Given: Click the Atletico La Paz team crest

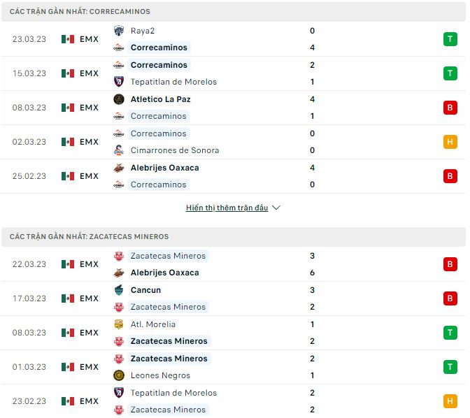Looking at the screenshot, I should 119,99.
